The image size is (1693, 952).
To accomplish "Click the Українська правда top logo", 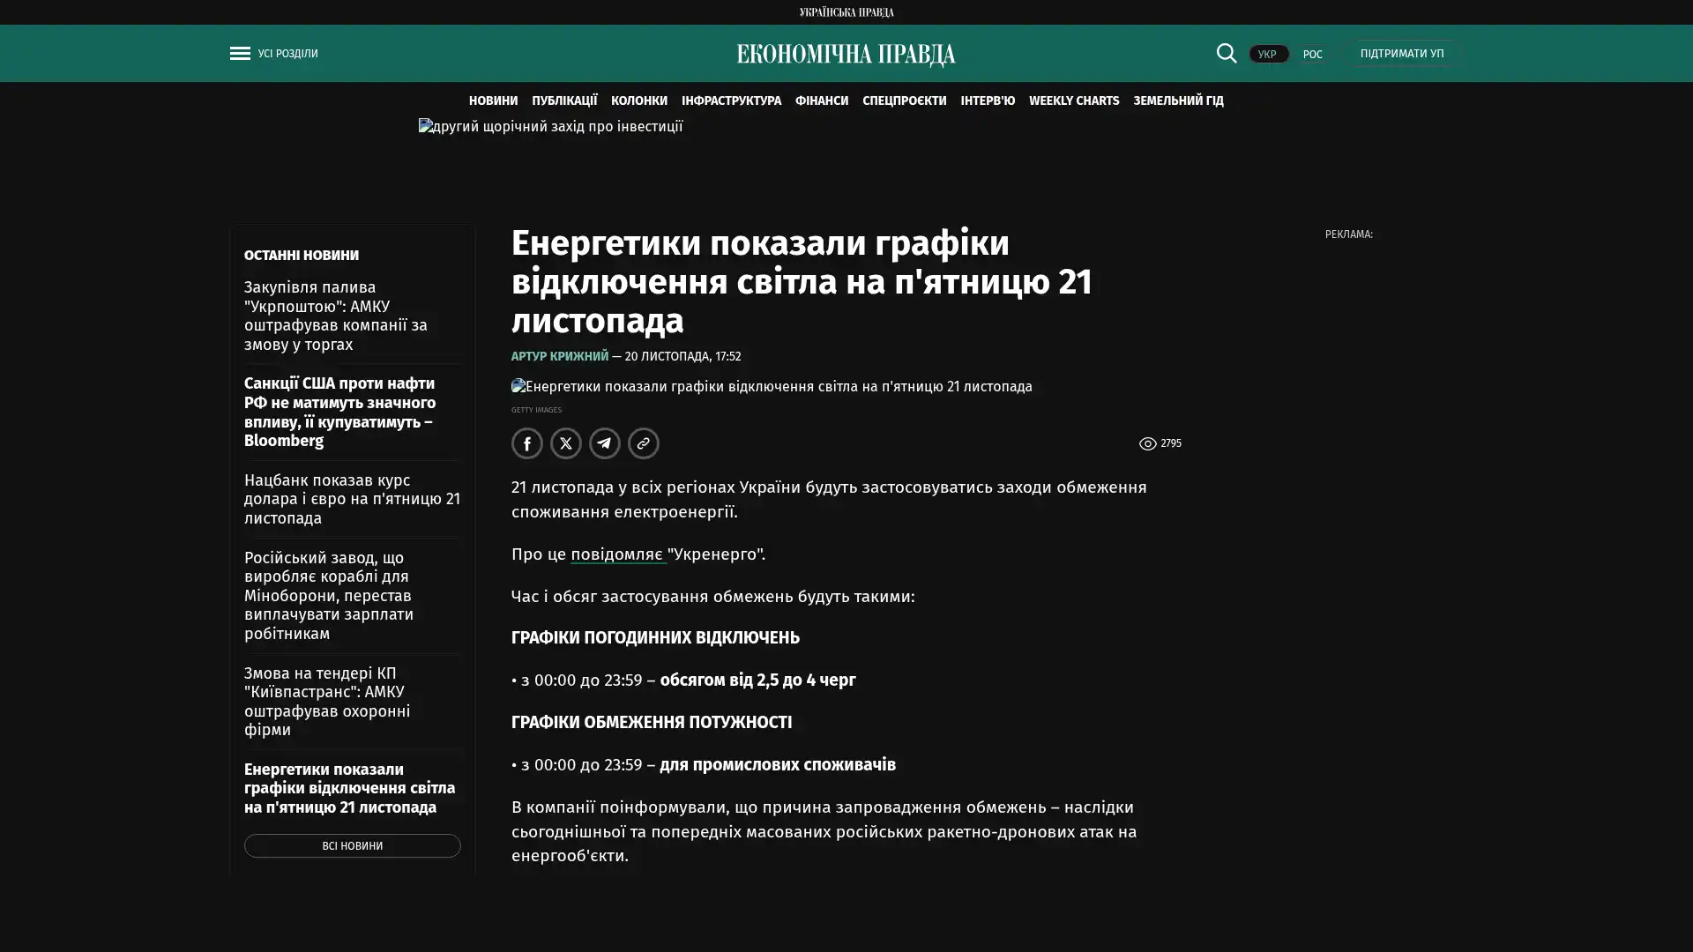I will 846,11.
